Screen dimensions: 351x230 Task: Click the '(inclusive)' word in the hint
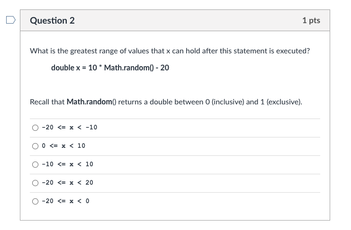[x=228, y=102]
